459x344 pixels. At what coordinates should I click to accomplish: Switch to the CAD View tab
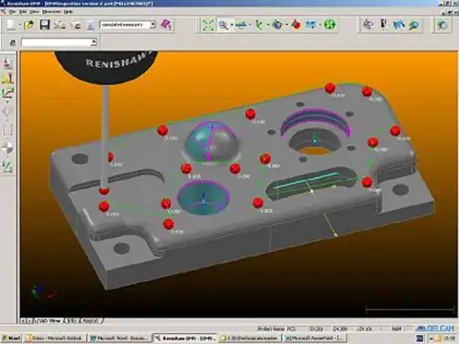coord(49,321)
